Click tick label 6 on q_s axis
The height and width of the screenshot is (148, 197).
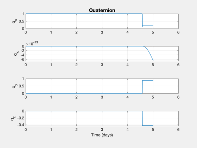coord(178,32)
